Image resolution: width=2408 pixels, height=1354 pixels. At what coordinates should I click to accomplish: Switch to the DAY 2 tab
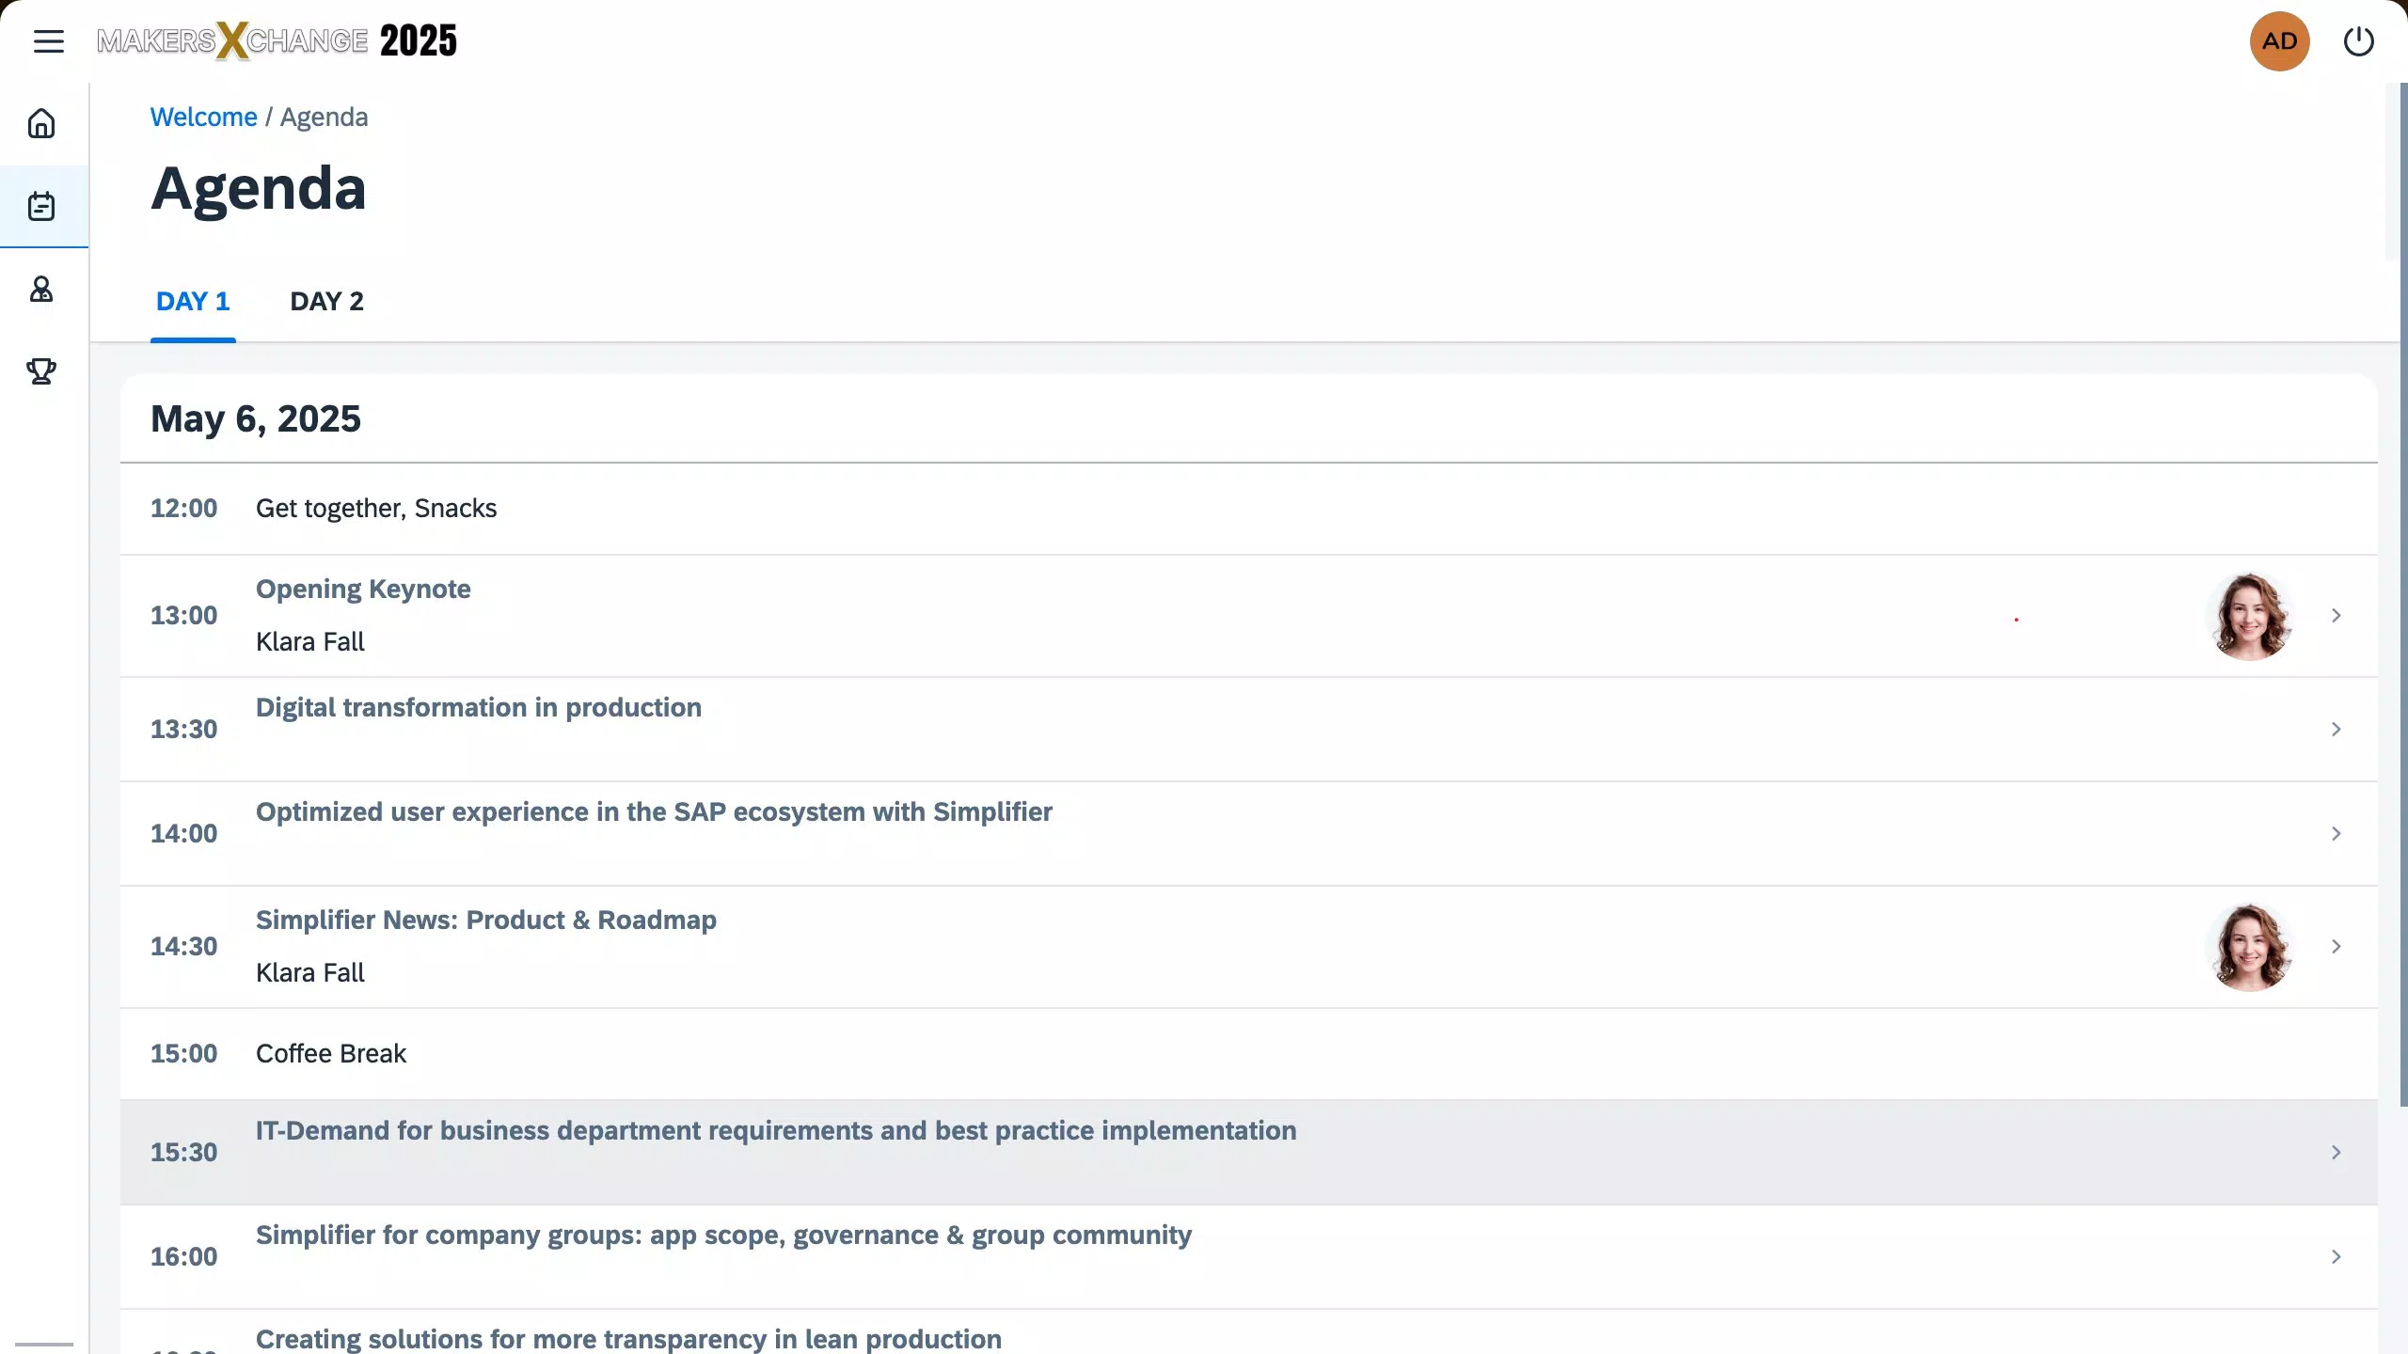click(326, 302)
